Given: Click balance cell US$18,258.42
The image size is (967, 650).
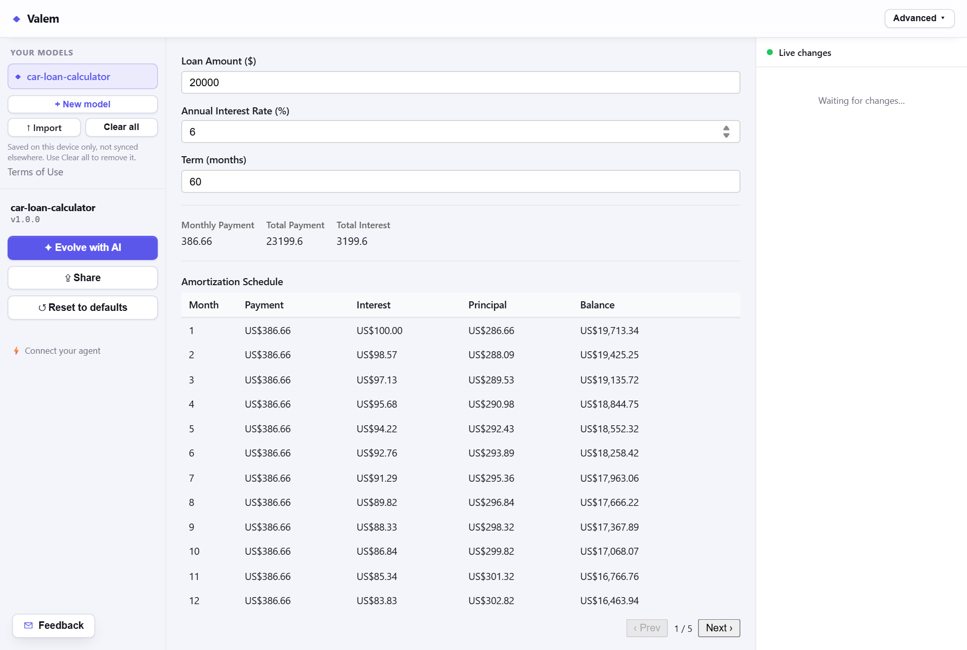Looking at the screenshot, I should pos(609,453).
